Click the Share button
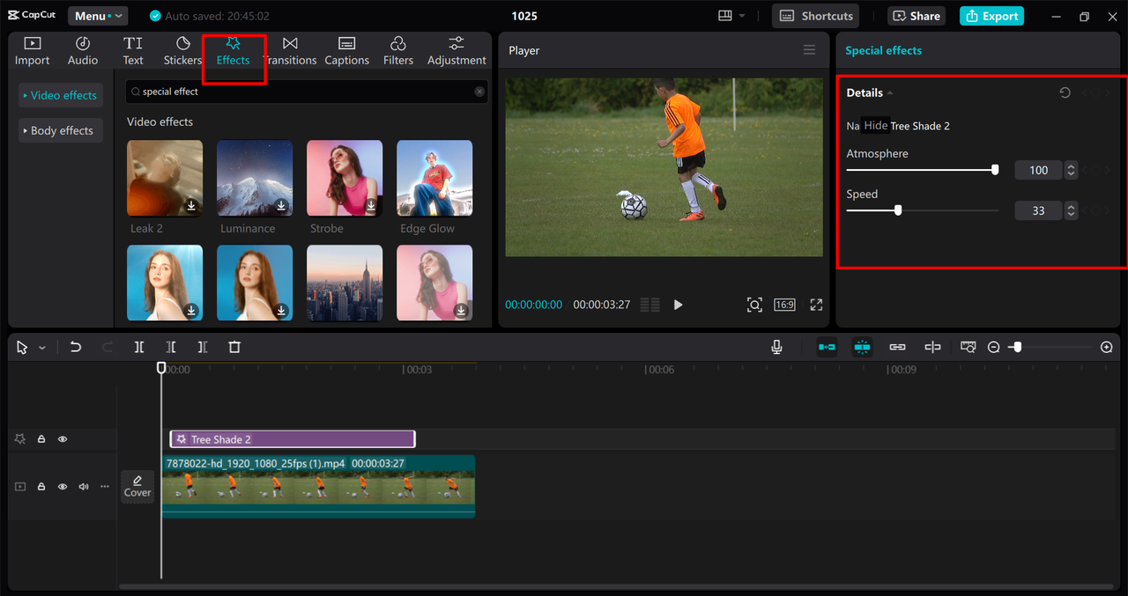1128x596 pixels. click(x=916, y=16)
